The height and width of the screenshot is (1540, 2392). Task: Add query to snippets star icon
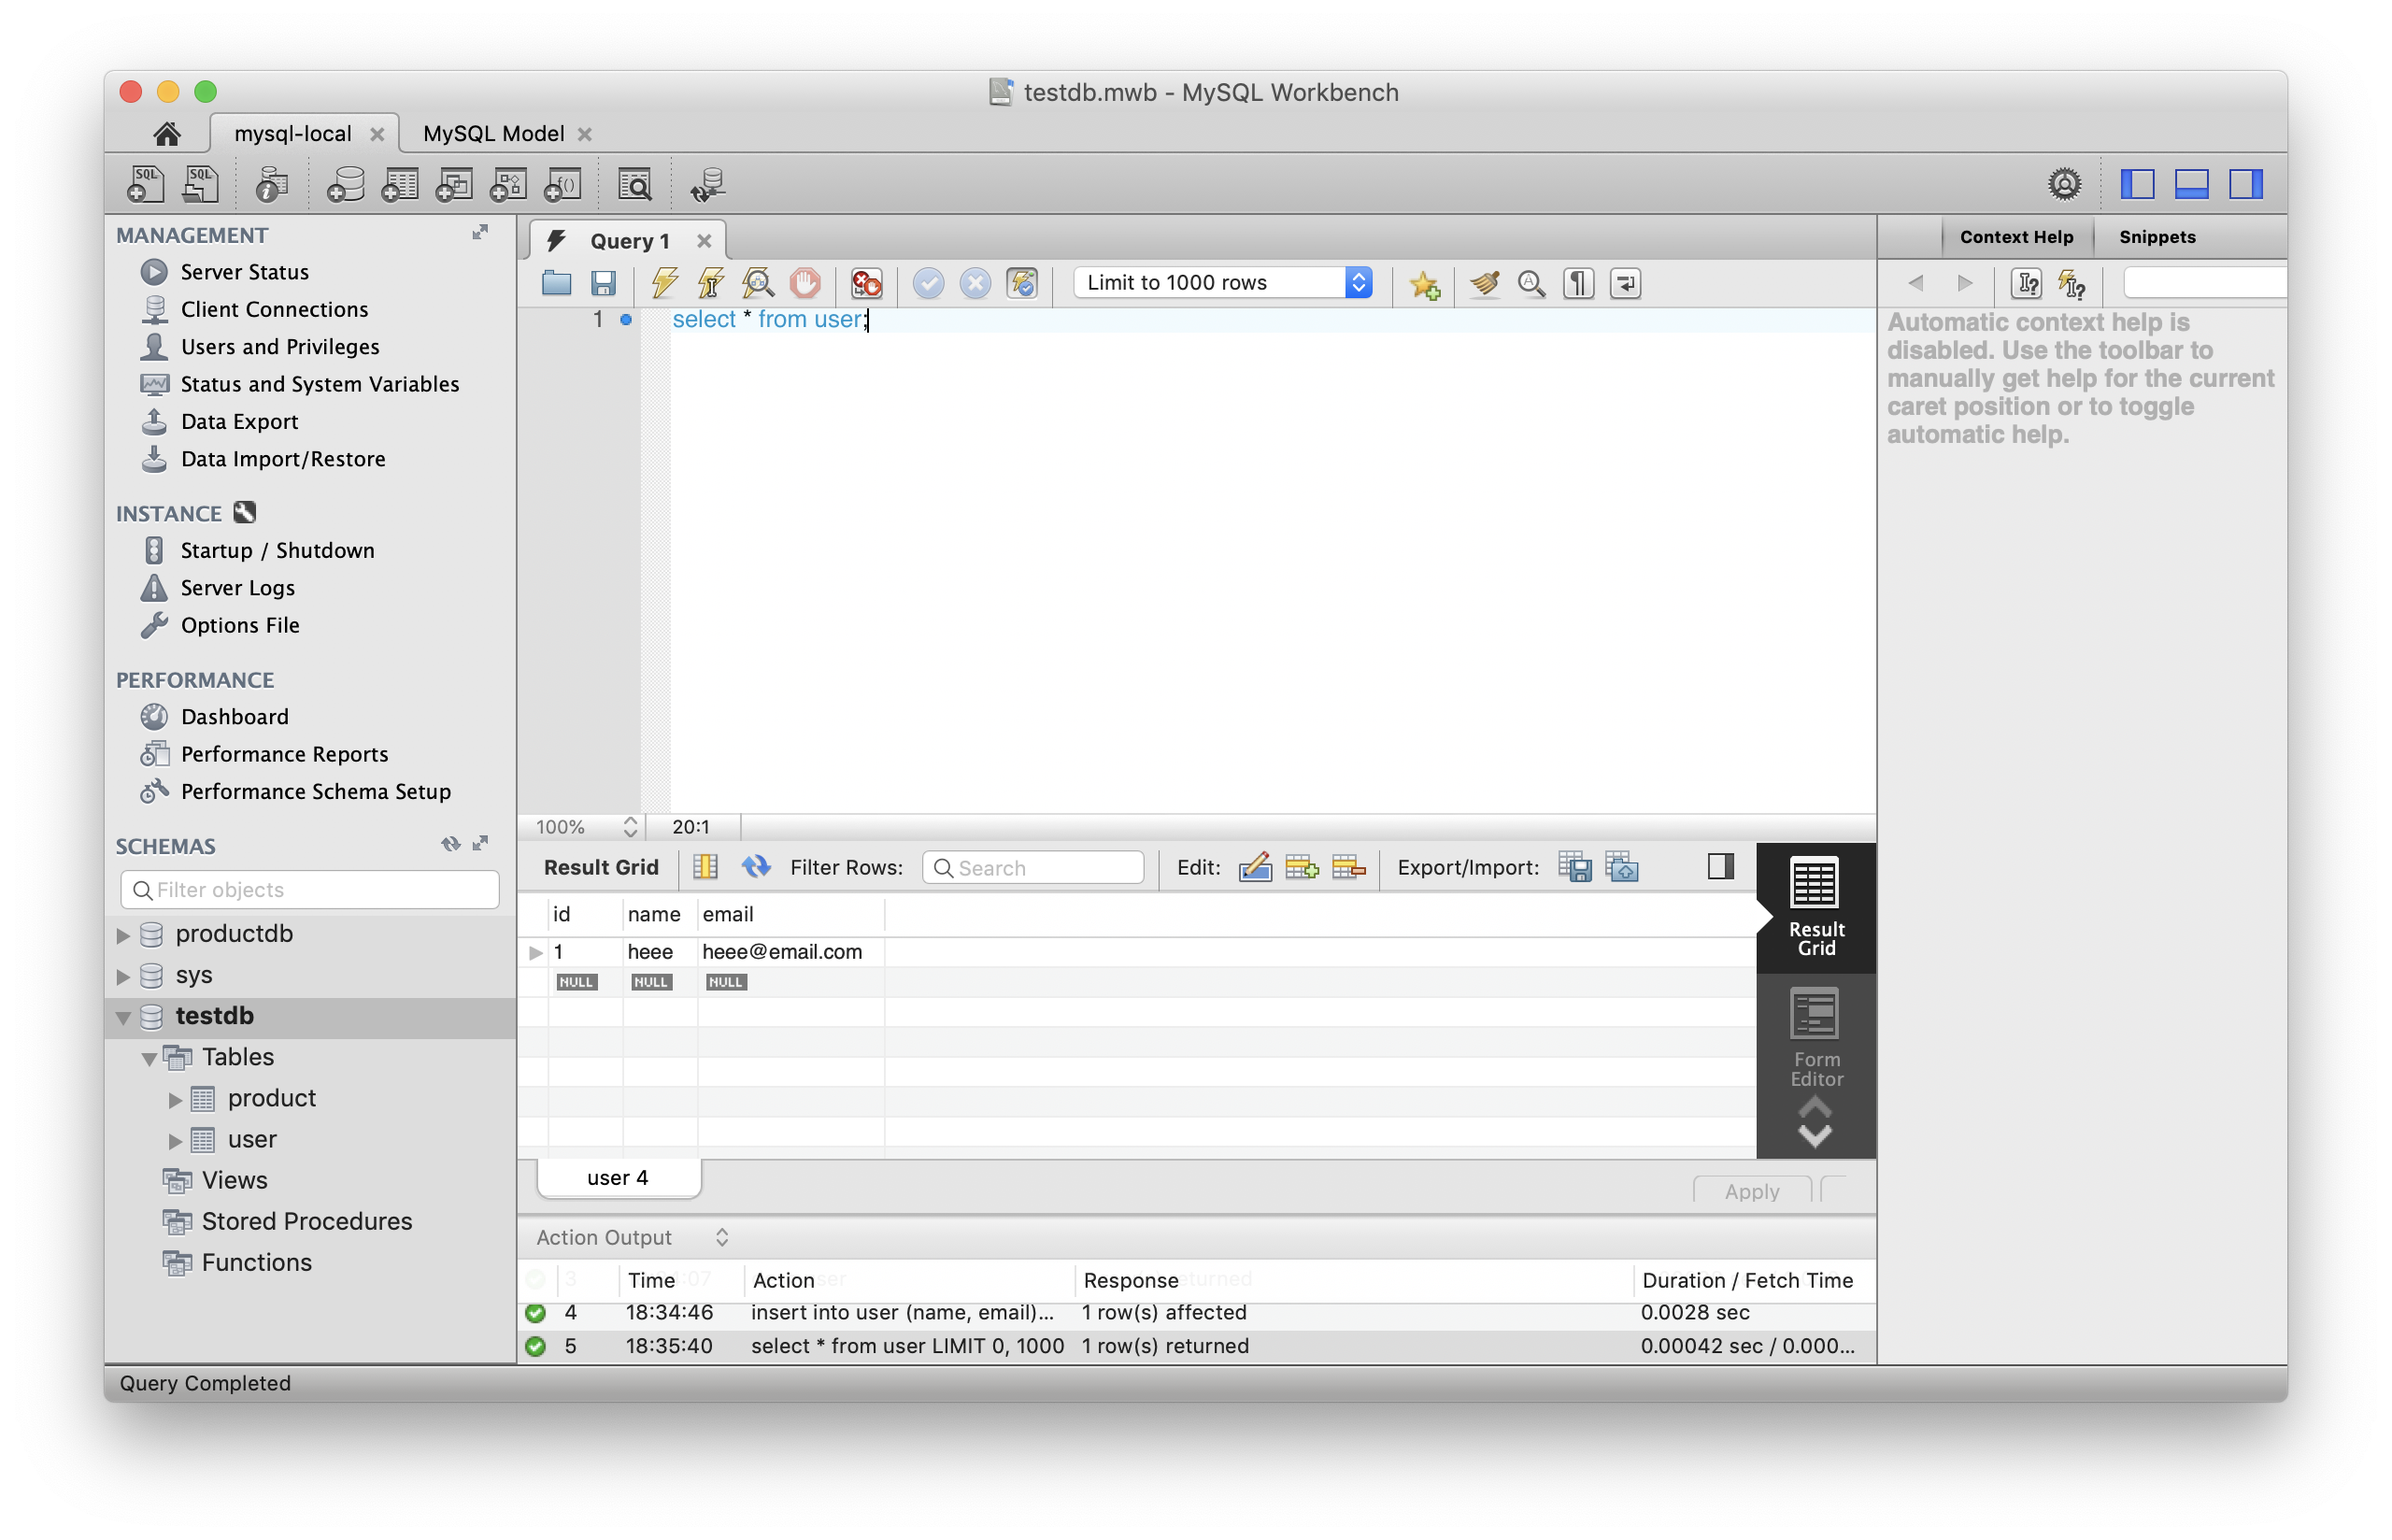1424,284
